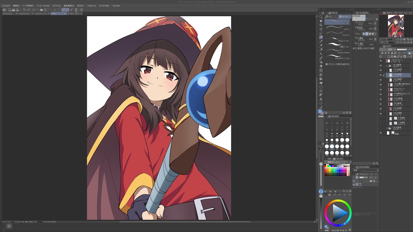Hide the selected レイヤー4 layer
This screenshot has width=413, height=232.
click(380, 75)
